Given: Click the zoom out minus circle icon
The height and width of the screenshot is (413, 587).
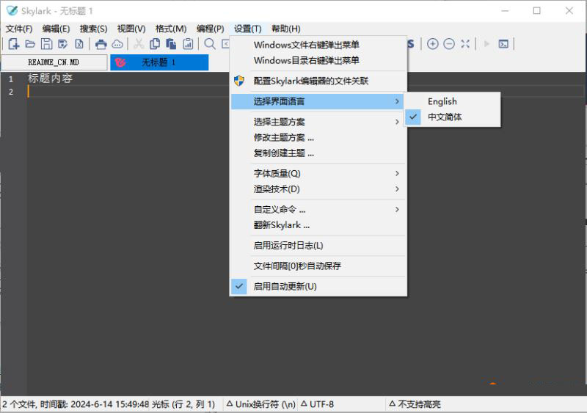Looking at the screenshot, I should pyautogui.click(x=449, y=44).
